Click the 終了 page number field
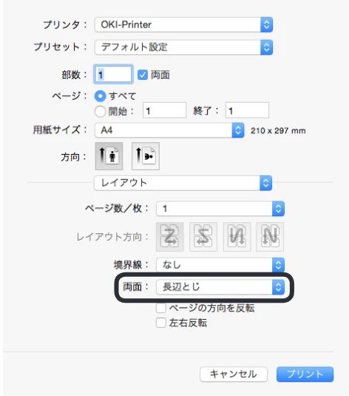This screenshot has height=396, width=349. [247, 110]
